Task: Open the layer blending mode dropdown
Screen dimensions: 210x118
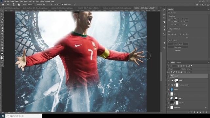Action: point(174,69)
